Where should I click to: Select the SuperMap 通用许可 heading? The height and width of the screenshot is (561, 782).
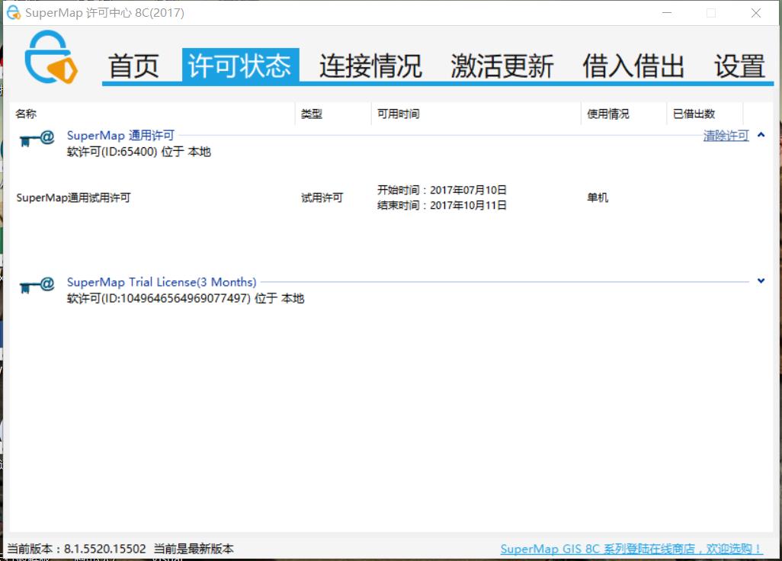pyautogui.click(x=120, y=136)
